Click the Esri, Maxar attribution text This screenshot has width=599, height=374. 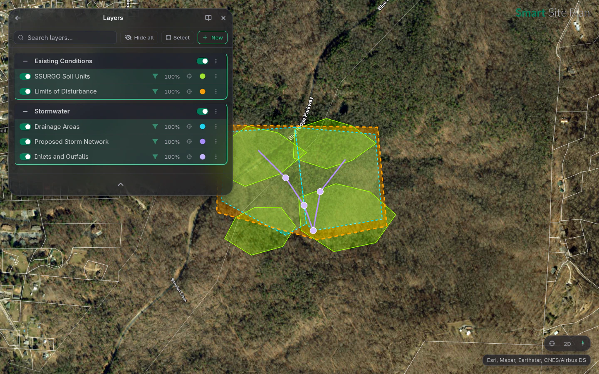537,360
